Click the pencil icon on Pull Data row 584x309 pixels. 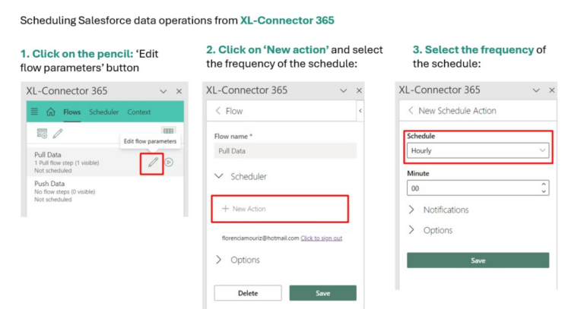[x=154, y=162]
